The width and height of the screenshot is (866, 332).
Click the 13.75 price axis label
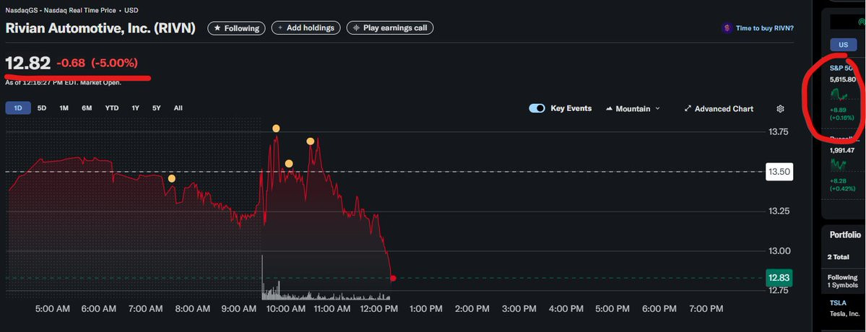click(779, 132)
